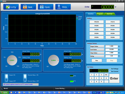Click the Save padlock button

[x=28, y=7]
